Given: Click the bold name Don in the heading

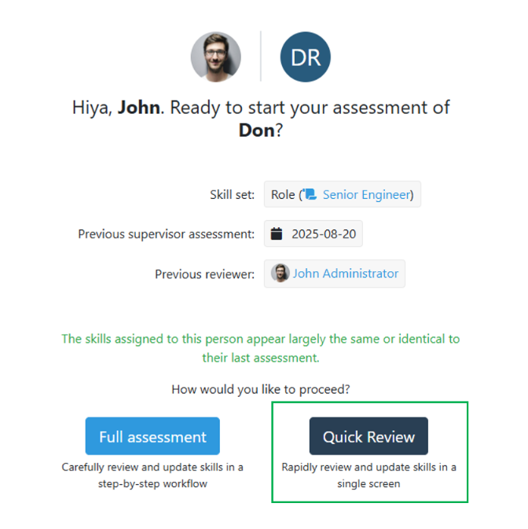Looking at the screenshot, I should 256,130.
